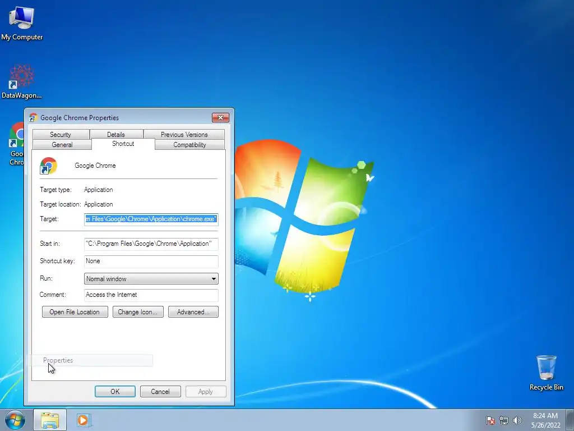Click the Comment field
The width and height of the screenshot is (574, 431).
tap(151, 295)
